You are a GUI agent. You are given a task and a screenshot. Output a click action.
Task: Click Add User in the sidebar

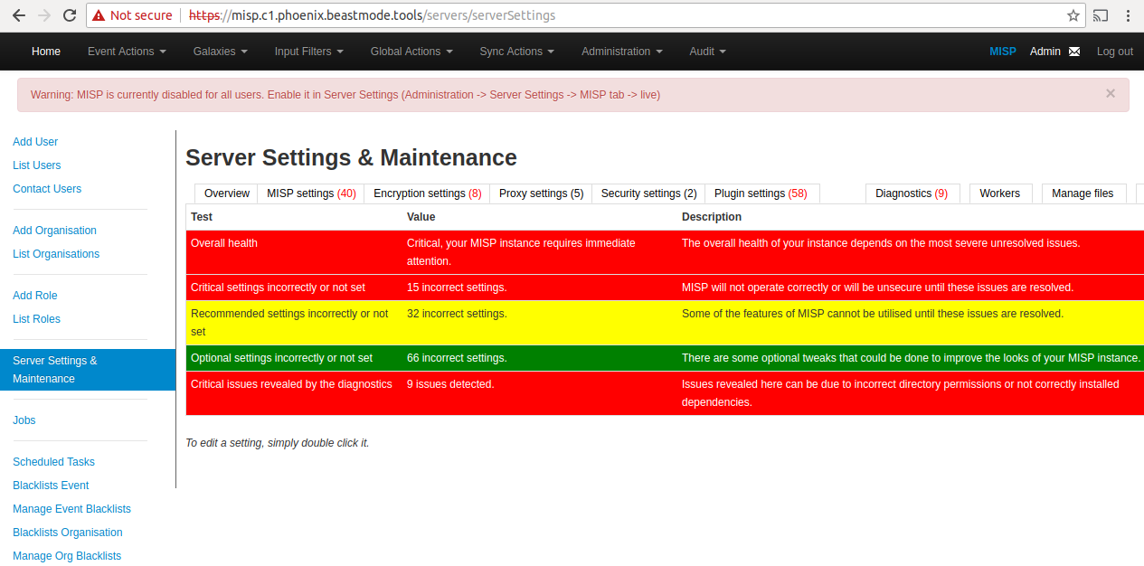pos(35,142)
